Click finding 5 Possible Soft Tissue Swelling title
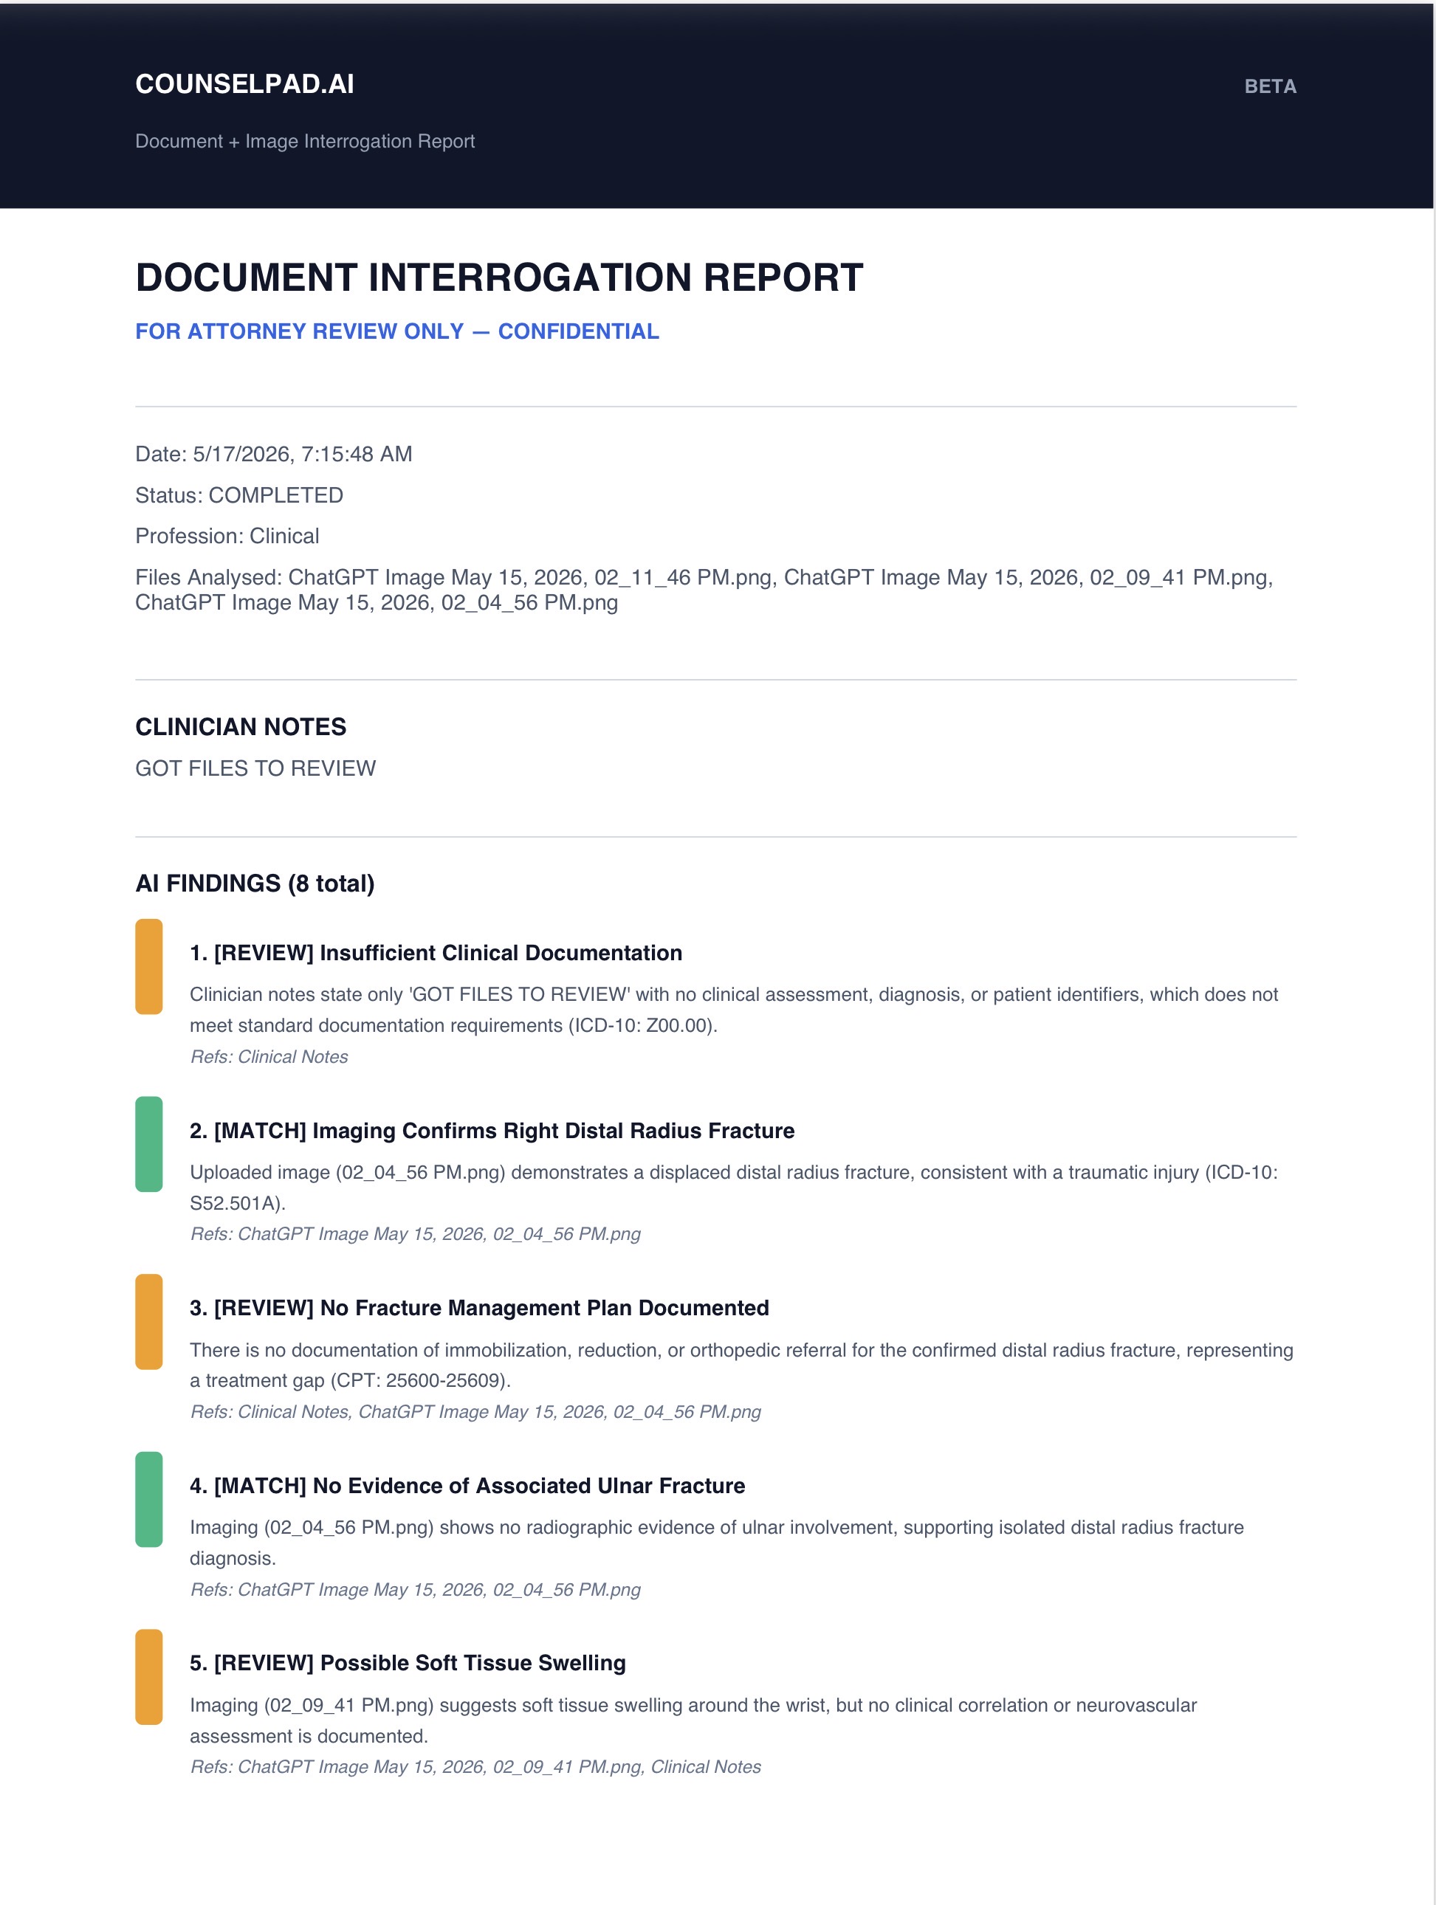 pyautogui.click(x=408, y=1663)
